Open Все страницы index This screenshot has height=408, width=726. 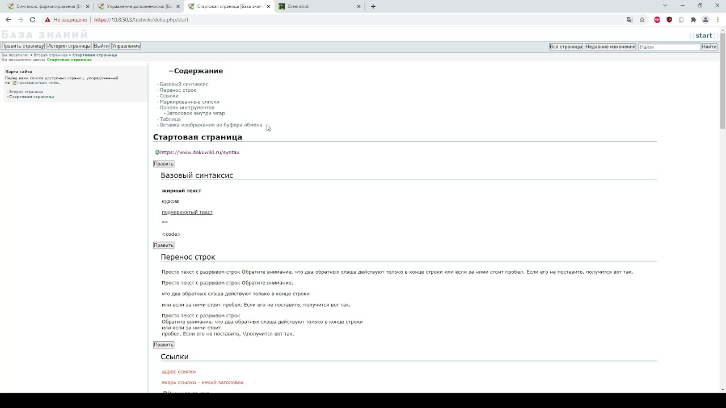[566, 46]
